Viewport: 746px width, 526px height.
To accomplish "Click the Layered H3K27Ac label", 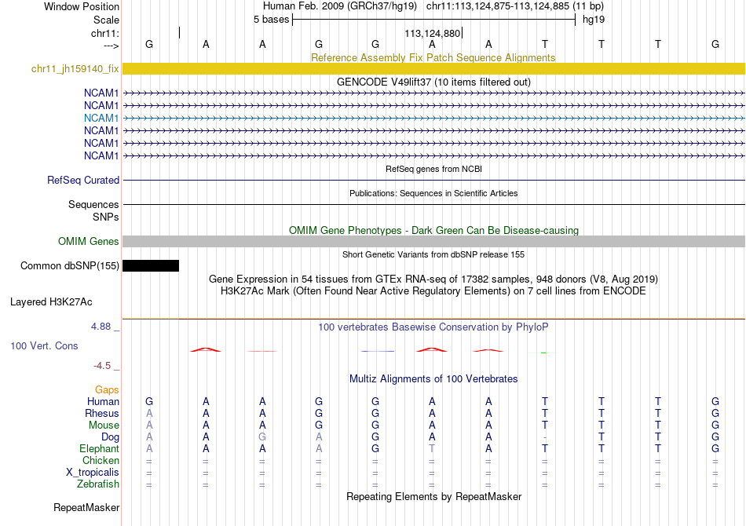I will pyautogui.click(x=51, y=302).
